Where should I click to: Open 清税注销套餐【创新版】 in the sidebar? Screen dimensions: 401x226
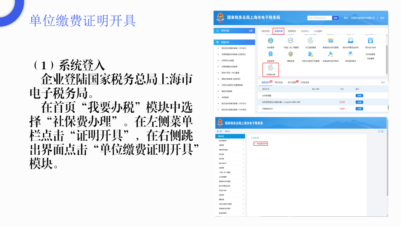(231, 79)
